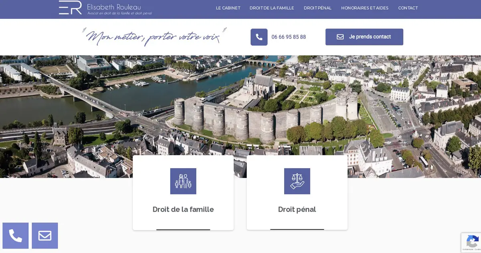Click the ER logo monogram in the header
481x253 pixels.
(70, 8)
